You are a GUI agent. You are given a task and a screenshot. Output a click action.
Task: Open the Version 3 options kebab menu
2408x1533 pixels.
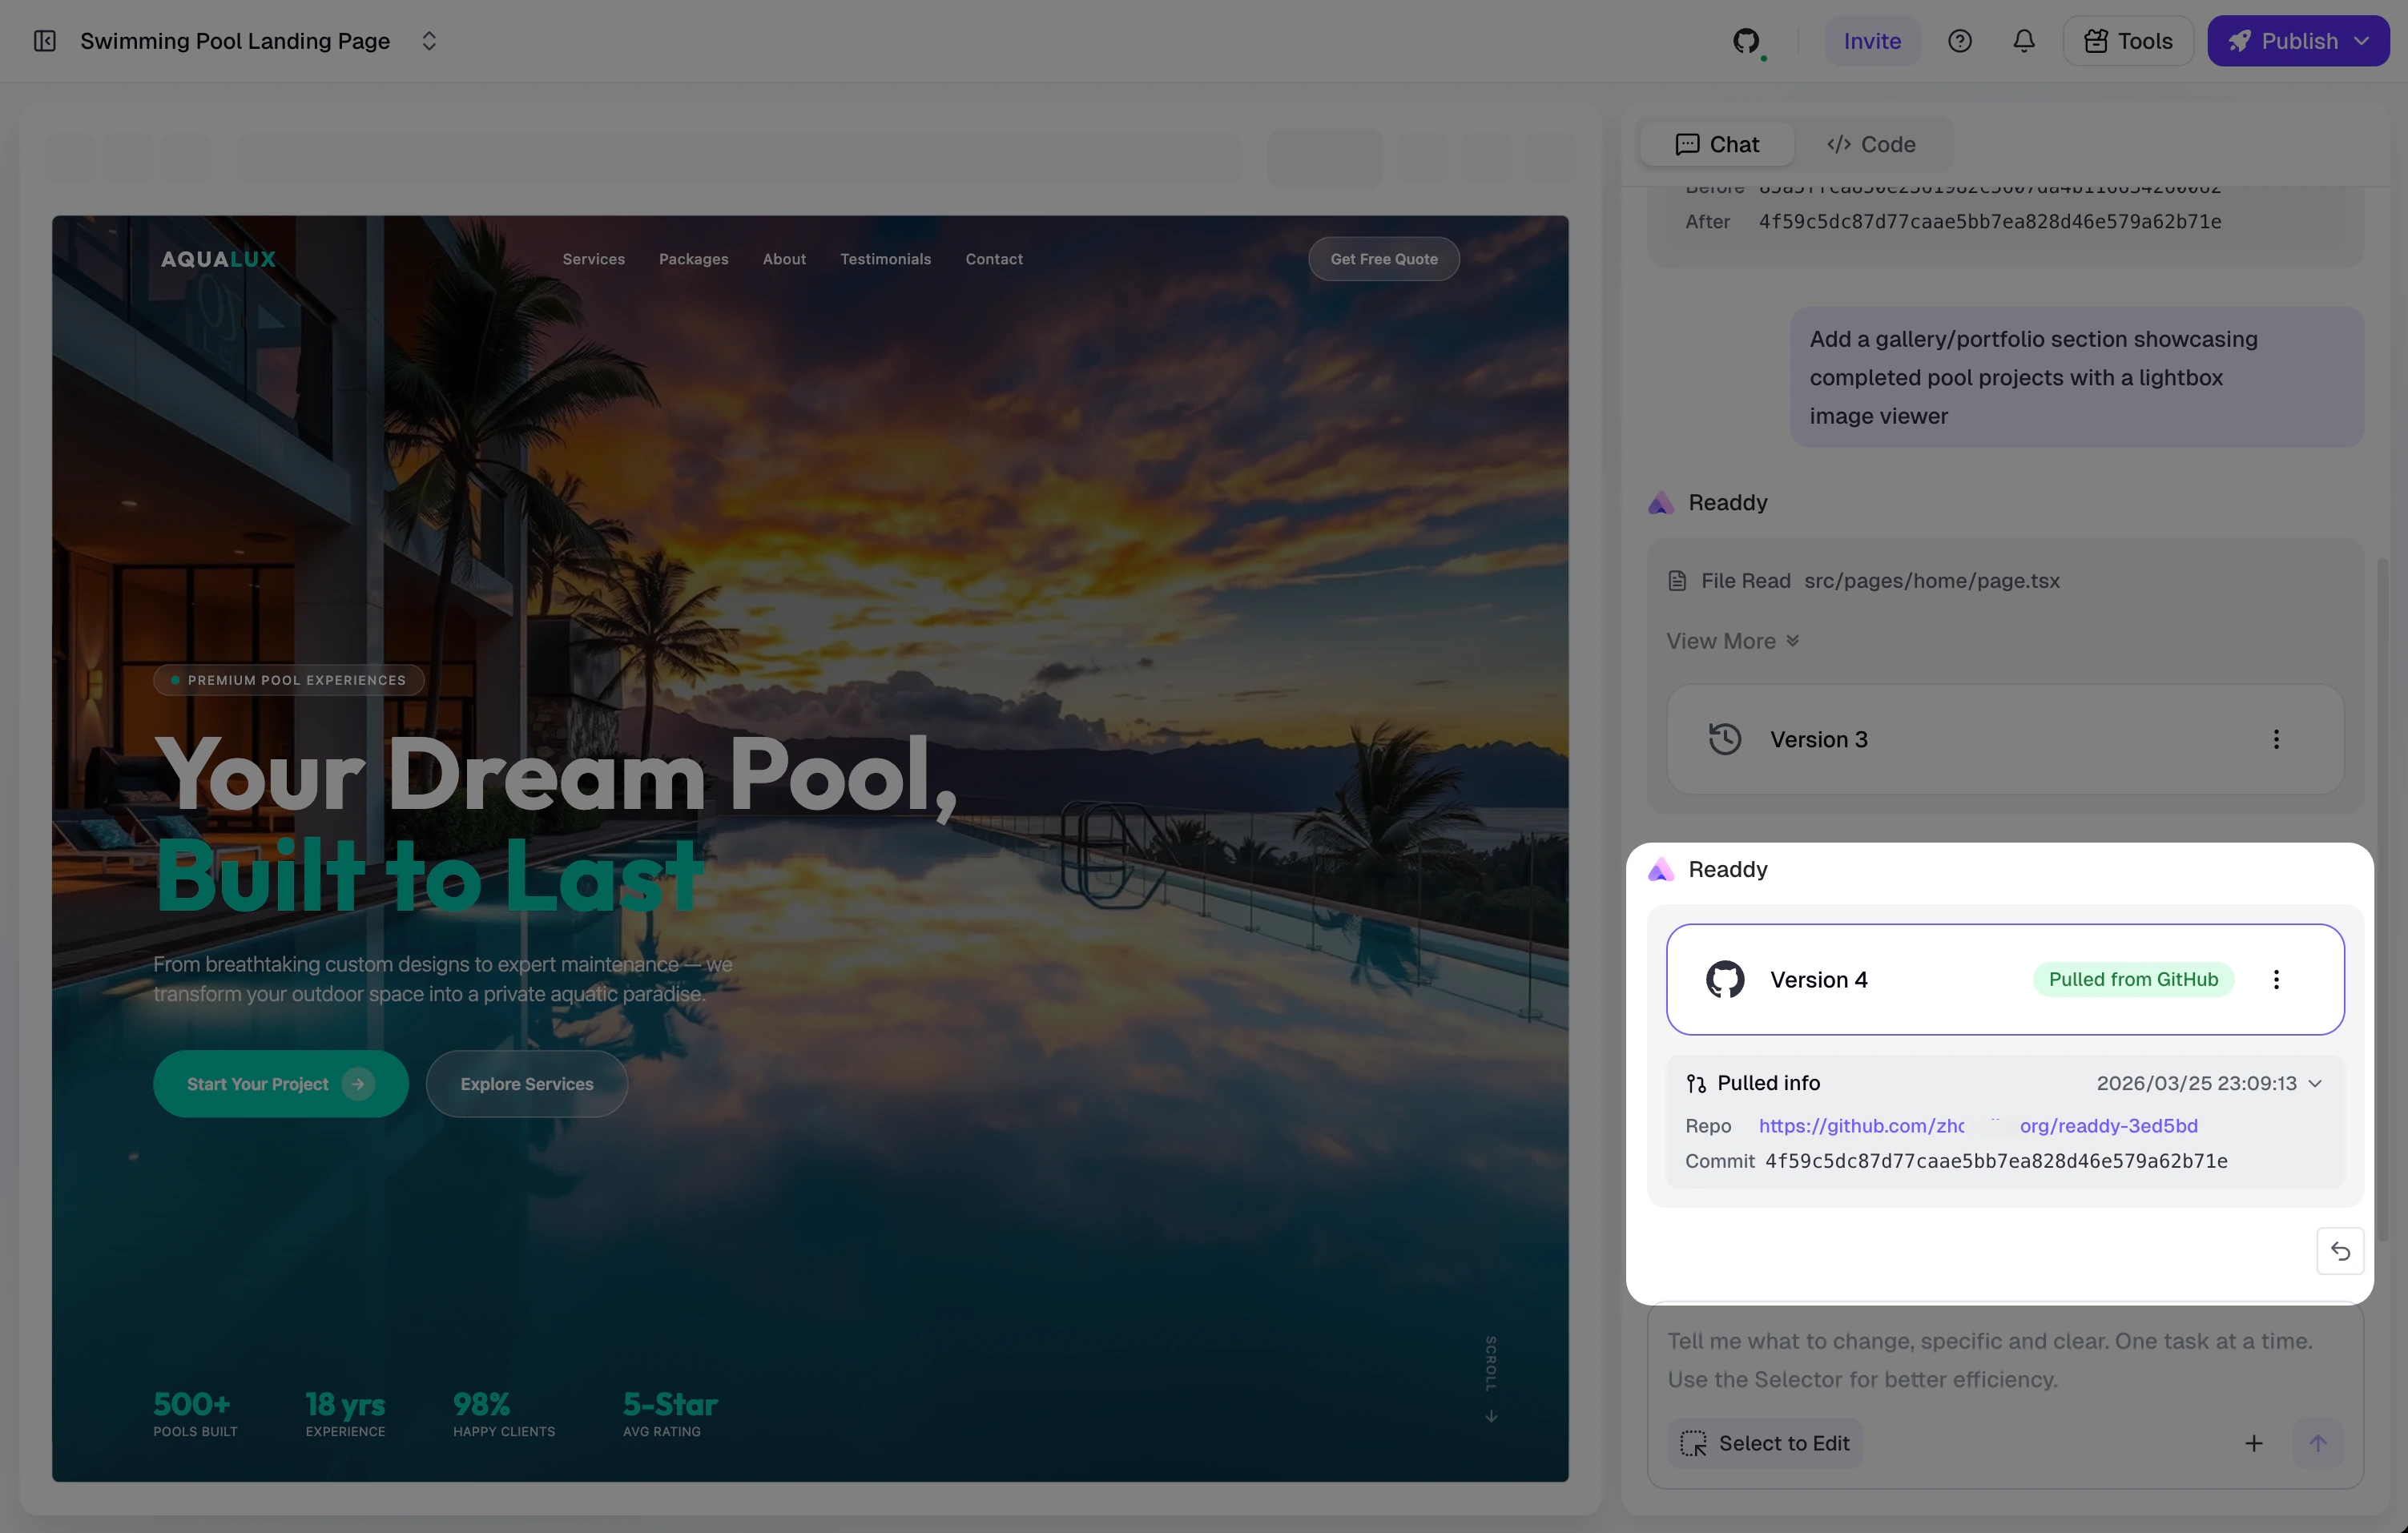pyautogui.click(x=2276, y=739)
